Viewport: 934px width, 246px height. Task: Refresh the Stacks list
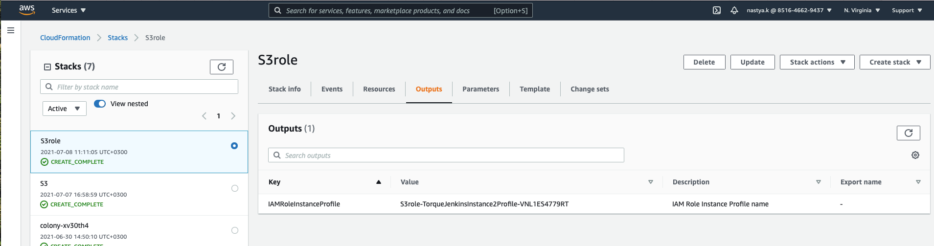pos(222,67)
